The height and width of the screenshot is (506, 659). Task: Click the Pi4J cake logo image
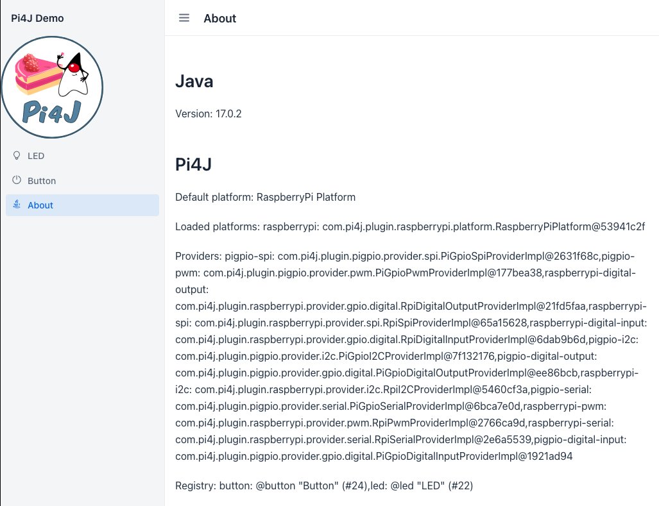(x=52, y=87)
